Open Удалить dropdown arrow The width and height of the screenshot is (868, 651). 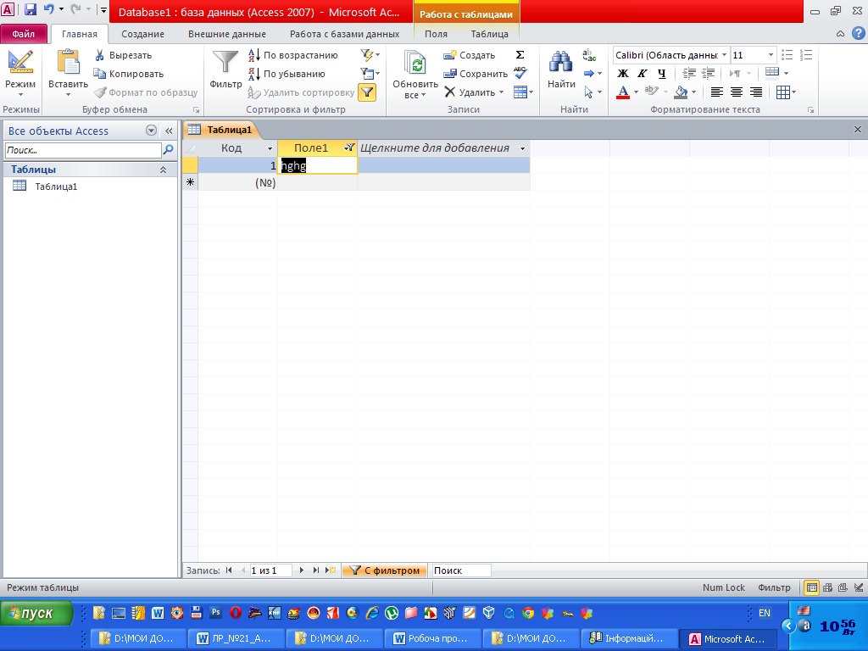point(502,92)
